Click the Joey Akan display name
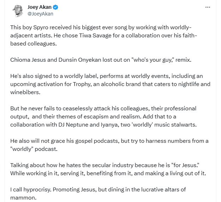221x202 pixels. (x=40, y=7)
